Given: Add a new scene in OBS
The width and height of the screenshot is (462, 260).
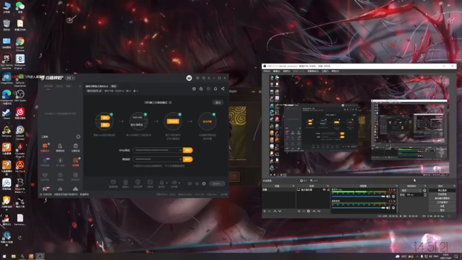Looking at the screenshot, I should (x=264, y=211).
